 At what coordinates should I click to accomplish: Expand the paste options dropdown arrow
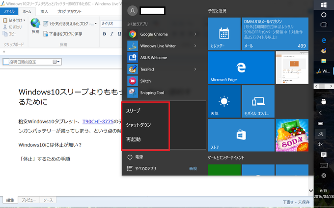click(x=26, y=20)
